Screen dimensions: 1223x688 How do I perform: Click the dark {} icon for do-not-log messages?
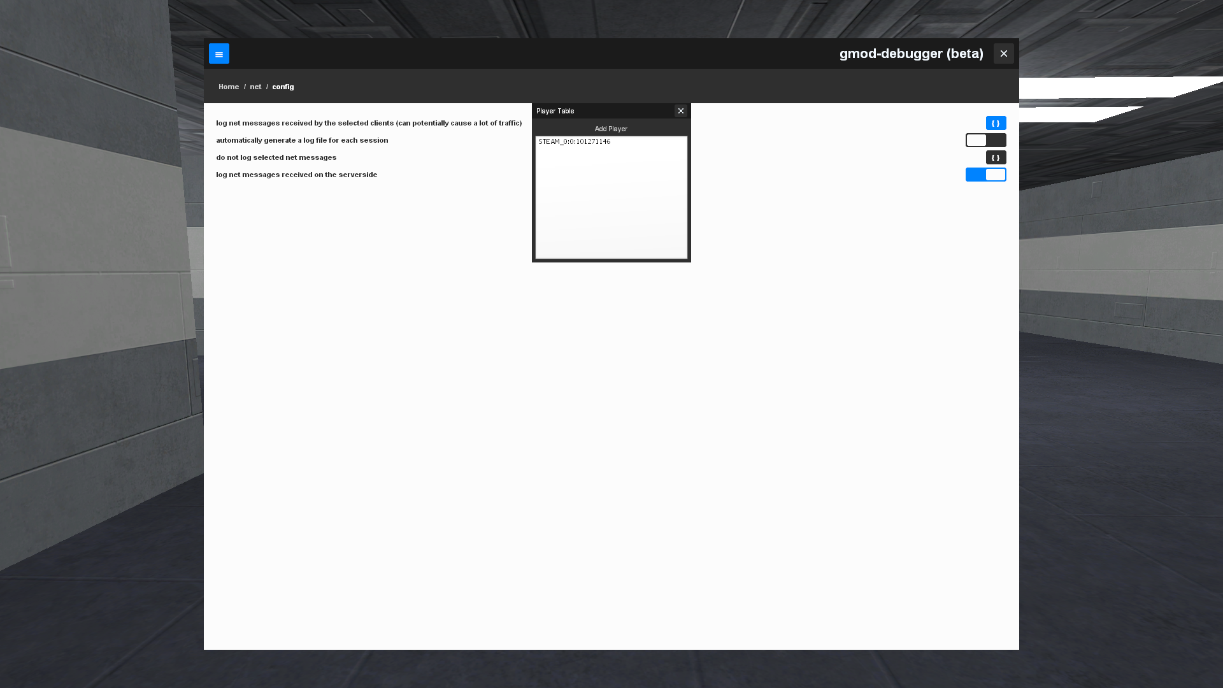[x=996, y=157]
